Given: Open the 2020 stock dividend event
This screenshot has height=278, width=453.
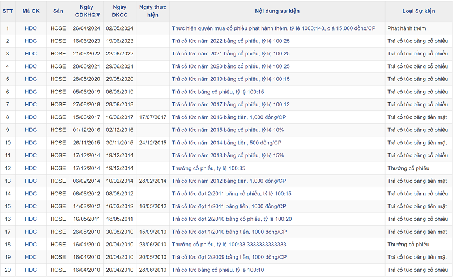Looking at the screenshot, I should point(230,66).
